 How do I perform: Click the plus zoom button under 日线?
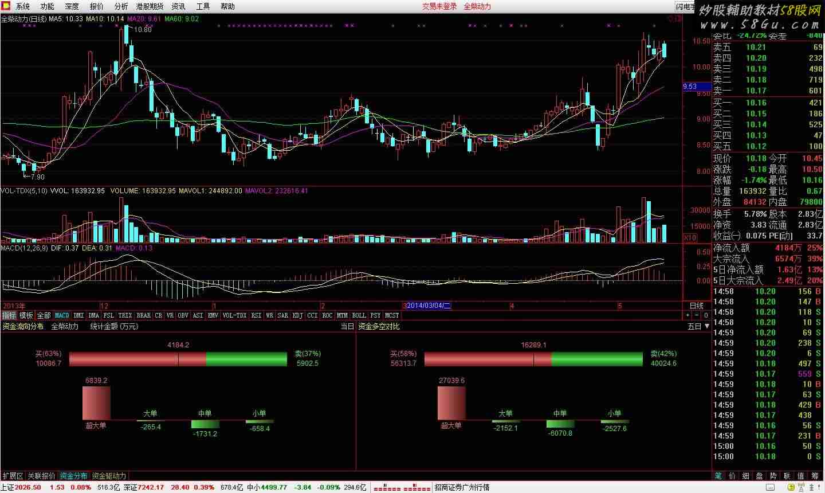(688, 315)
